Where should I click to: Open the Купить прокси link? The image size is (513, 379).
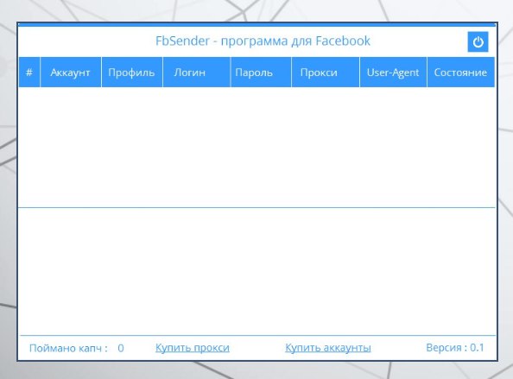[193, 348]
